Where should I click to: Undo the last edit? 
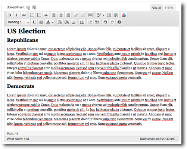(x=105, y=22)
